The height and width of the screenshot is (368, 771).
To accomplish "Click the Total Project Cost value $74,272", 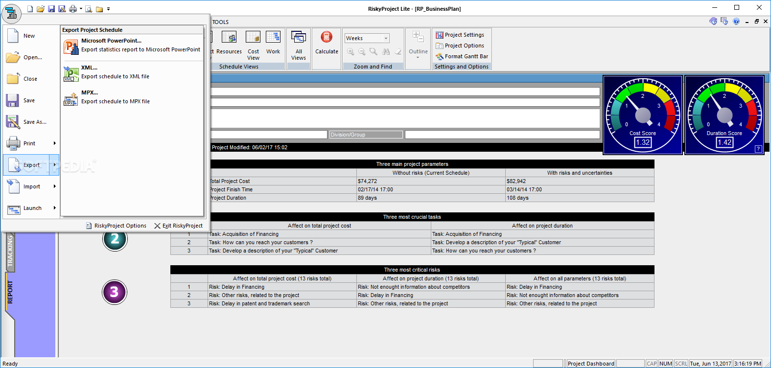I will click(x=431, y=181).
